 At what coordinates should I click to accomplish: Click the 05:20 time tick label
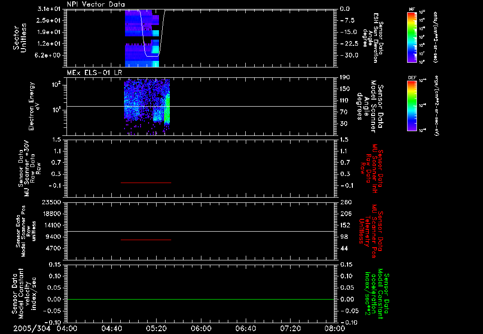click(x=156, y=328)
